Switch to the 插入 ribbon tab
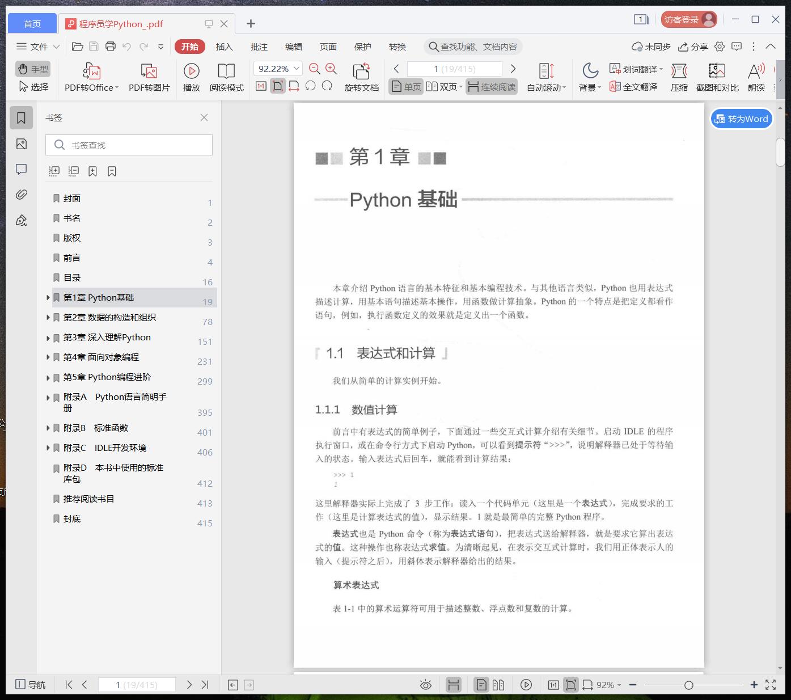The image size is (791, 700). point(225,47)
